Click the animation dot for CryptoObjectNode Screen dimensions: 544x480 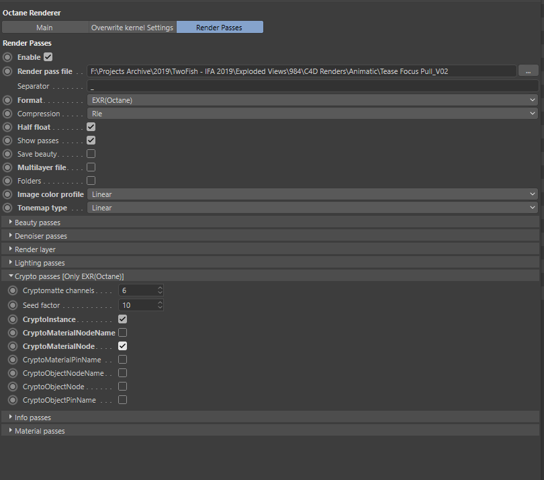coord(13,387)
